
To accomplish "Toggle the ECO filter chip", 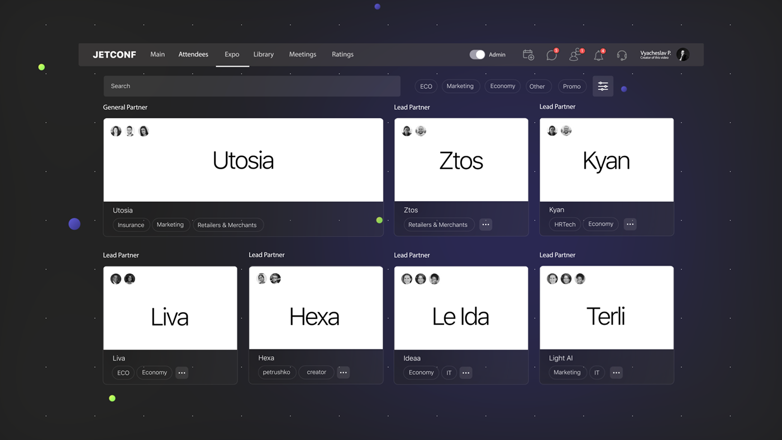I will pos(426,87).
